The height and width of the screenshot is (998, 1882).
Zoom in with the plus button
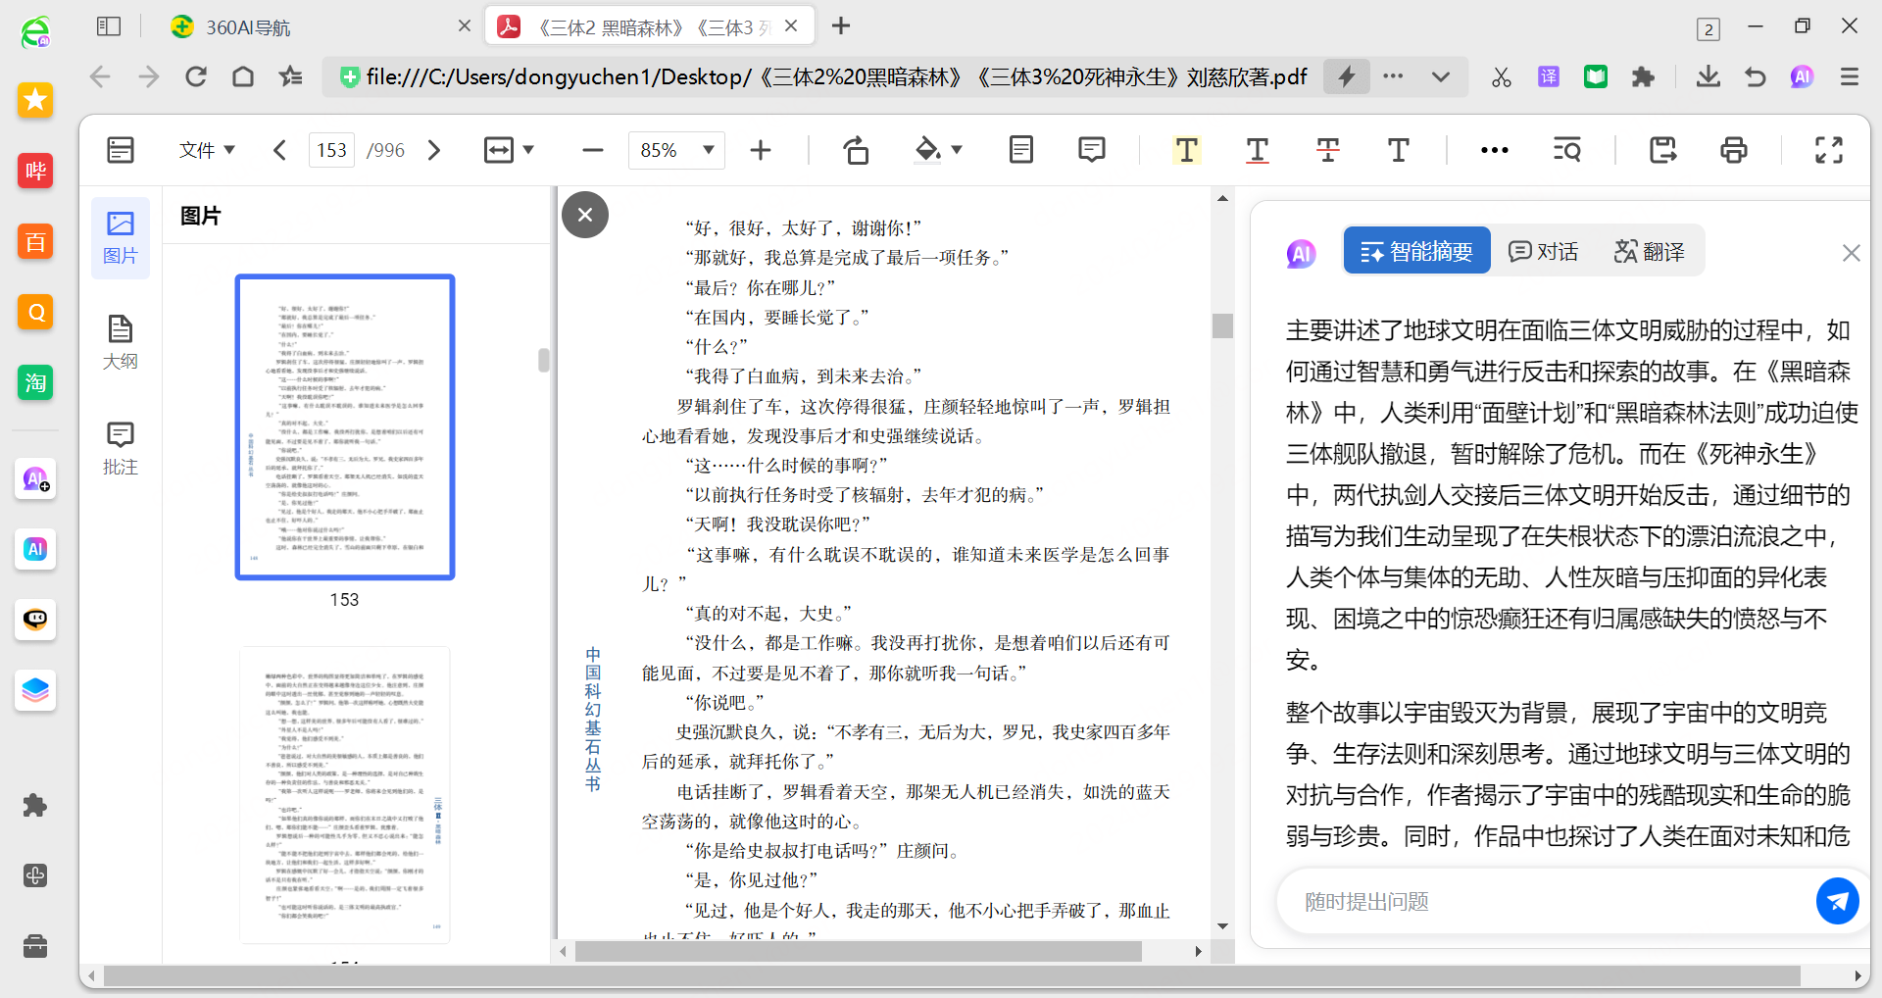click(x=761, y=150)
